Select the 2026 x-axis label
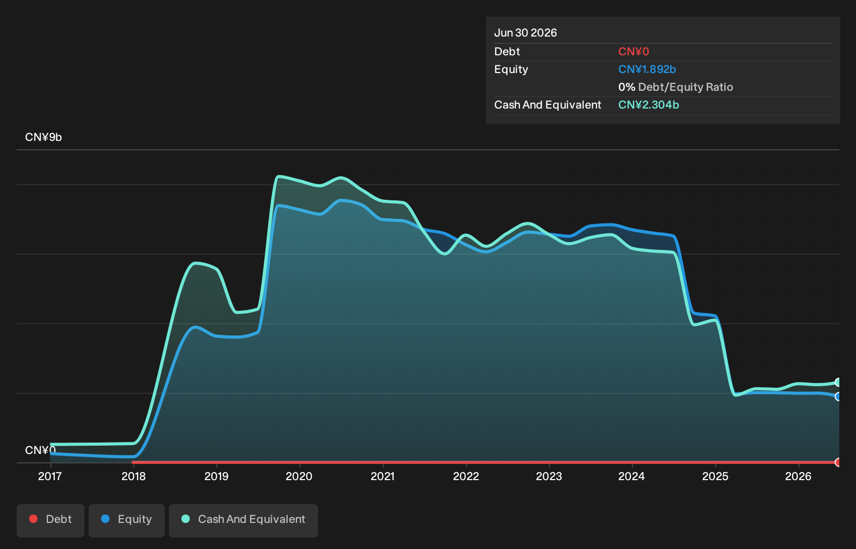 [798, 476]
